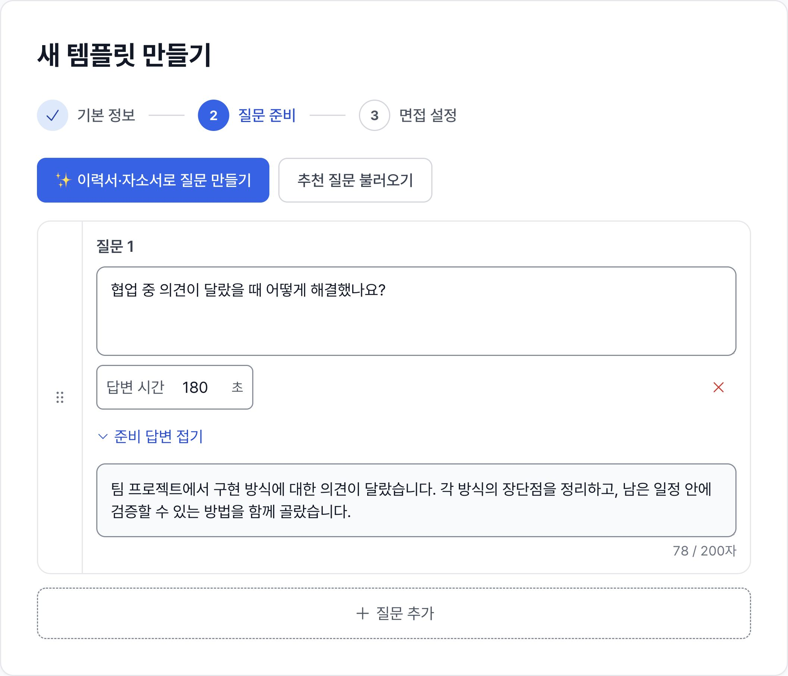Click the 기본 정보 step label
The width and height of the screenshot is (788, 676).
pos(106,115)
